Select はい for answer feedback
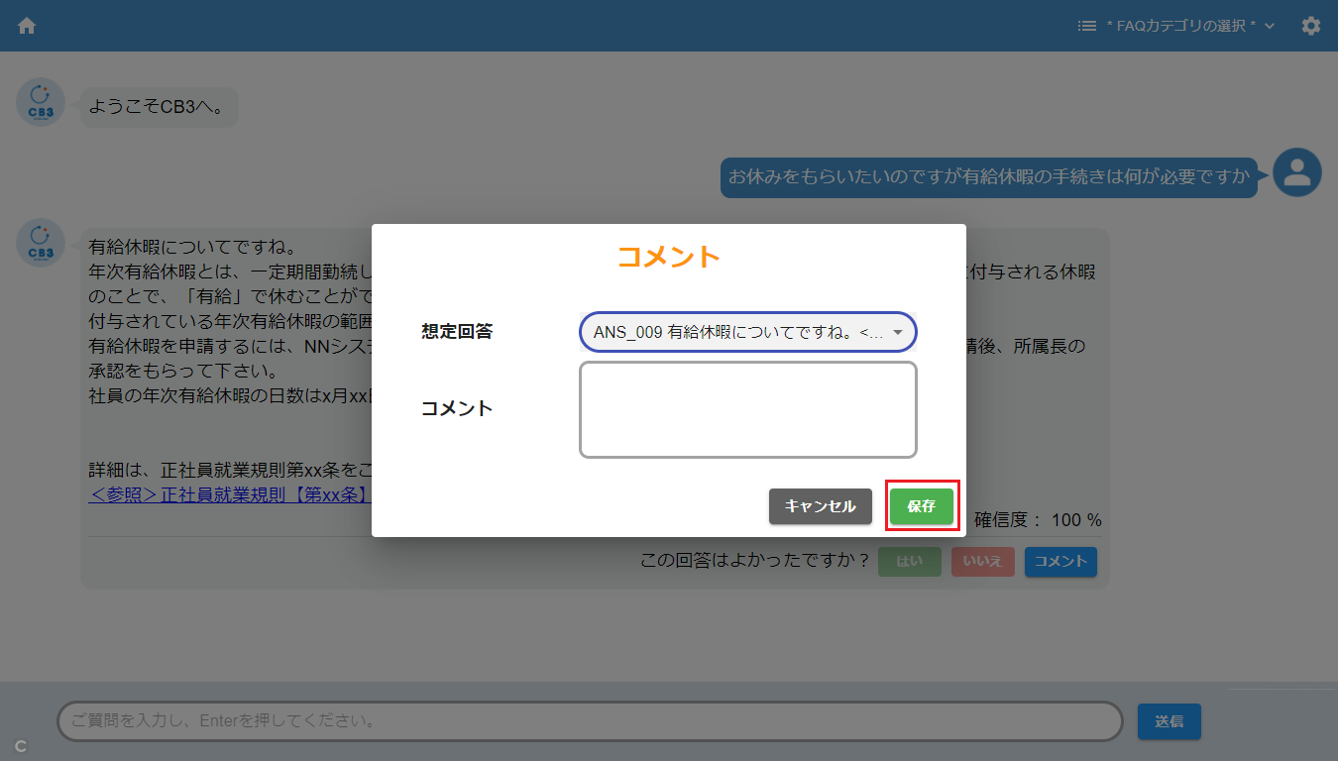This screenshot has width=1338, height=761. point(909,562)
